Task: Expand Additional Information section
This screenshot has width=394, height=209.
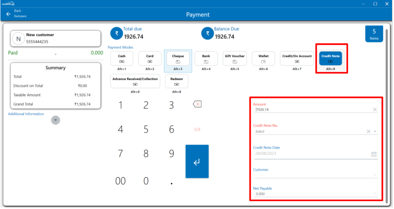Action: click(x=55, y=120)
